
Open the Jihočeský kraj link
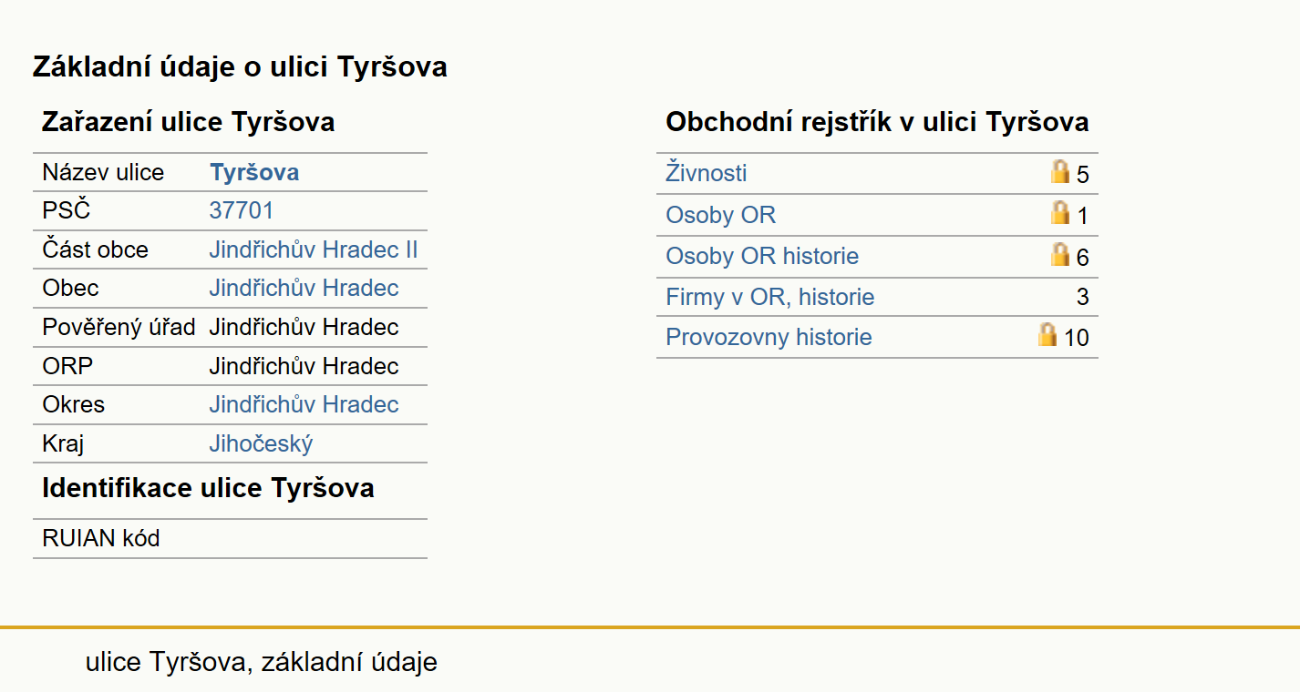(262, 443)
